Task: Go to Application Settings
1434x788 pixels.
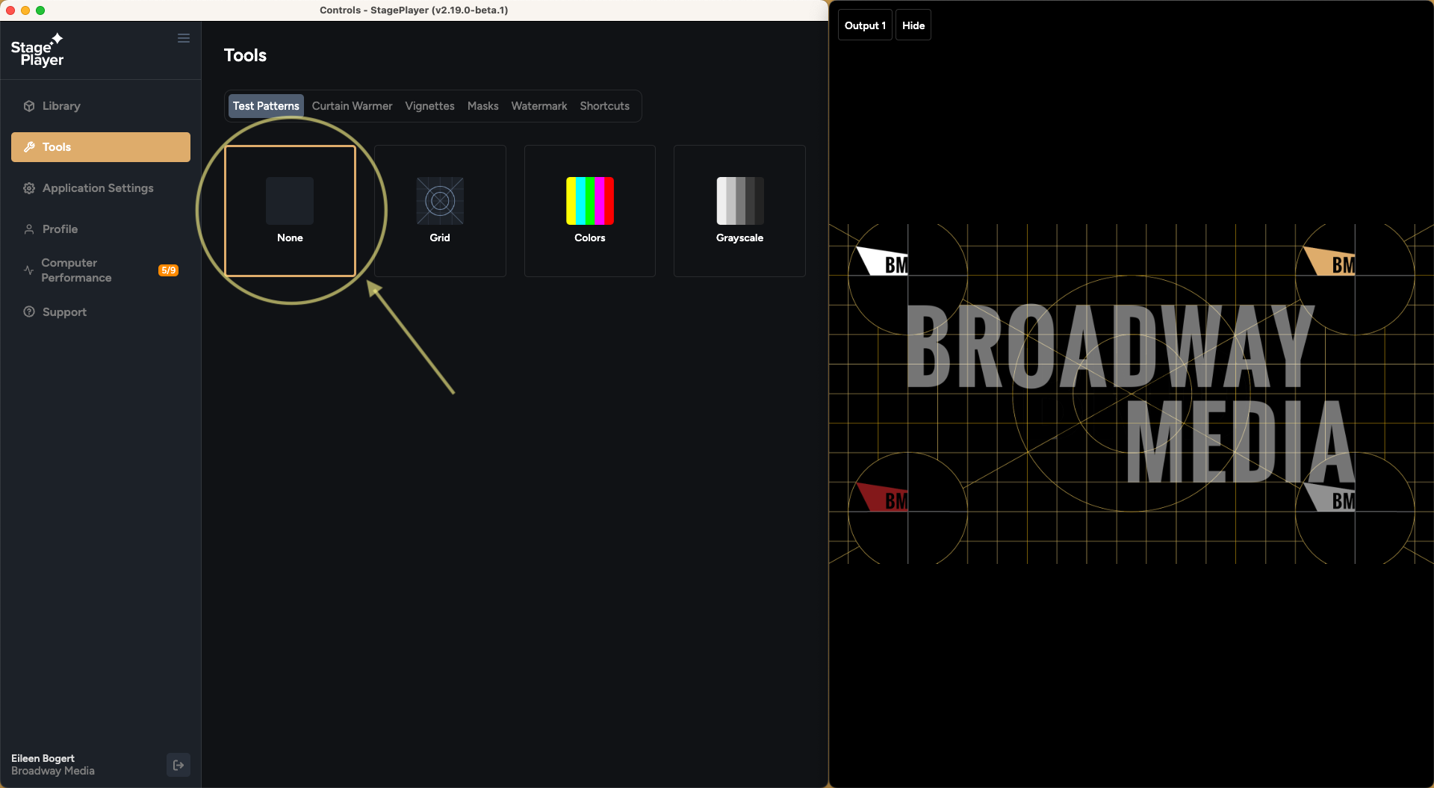Action: click(101, 188)
